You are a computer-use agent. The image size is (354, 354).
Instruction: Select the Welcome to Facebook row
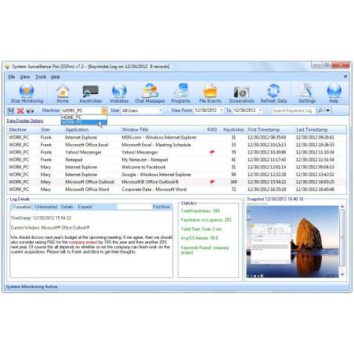tap(176, 167)
